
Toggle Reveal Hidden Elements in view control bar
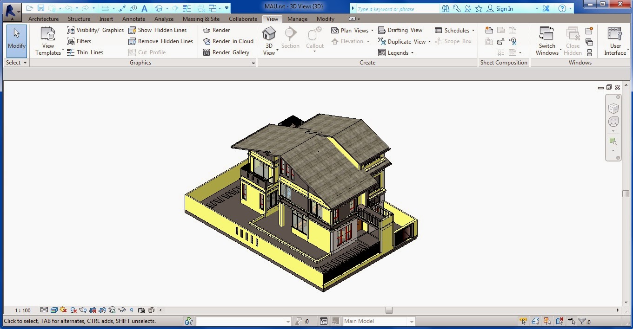(x=132, y=310)
